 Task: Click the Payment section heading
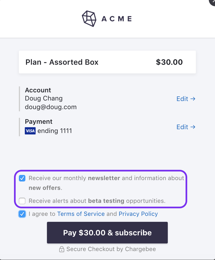pyautogui.click(x=39, y=122)
